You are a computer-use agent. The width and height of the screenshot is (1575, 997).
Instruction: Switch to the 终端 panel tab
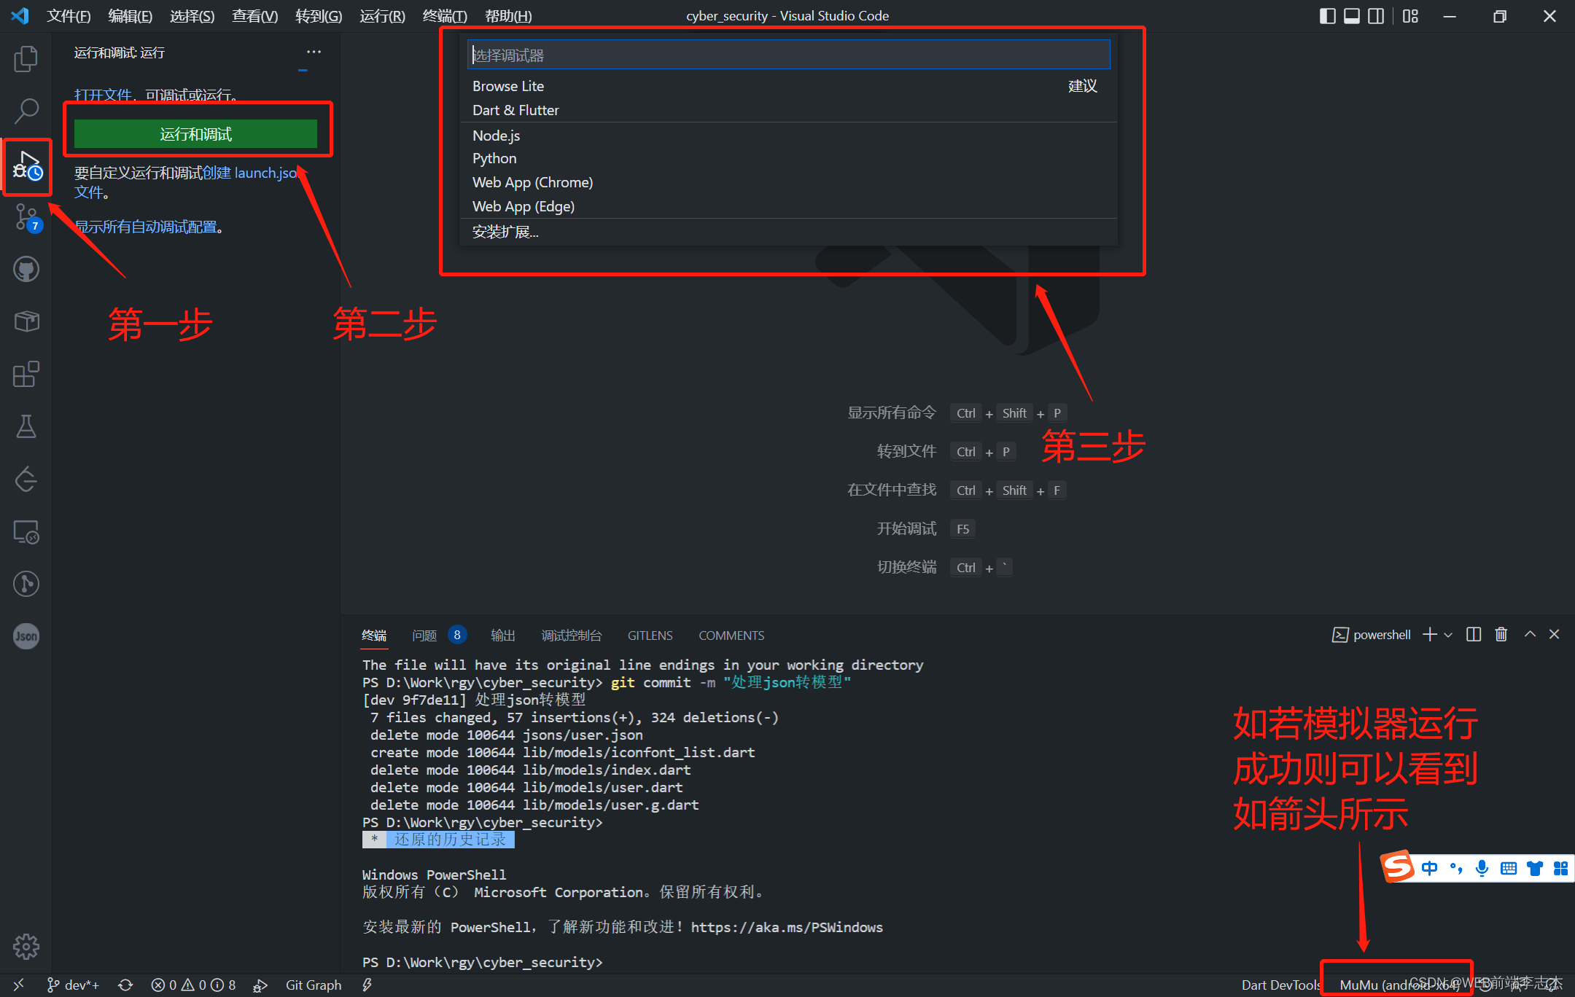coord(374,636)
